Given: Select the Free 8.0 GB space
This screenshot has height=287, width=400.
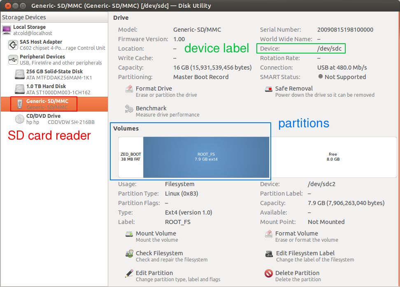Looking at the screenshot, I should [x=333, y=157].
